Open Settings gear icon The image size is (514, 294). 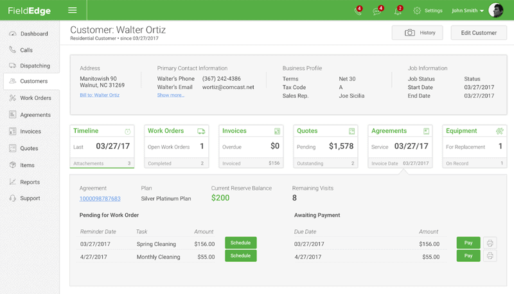click(x=417, y=10)
